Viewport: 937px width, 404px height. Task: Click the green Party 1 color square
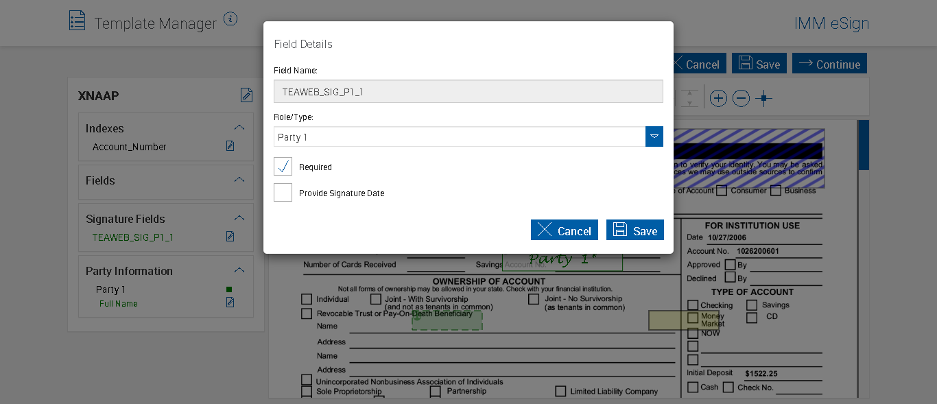click(229, 289)
